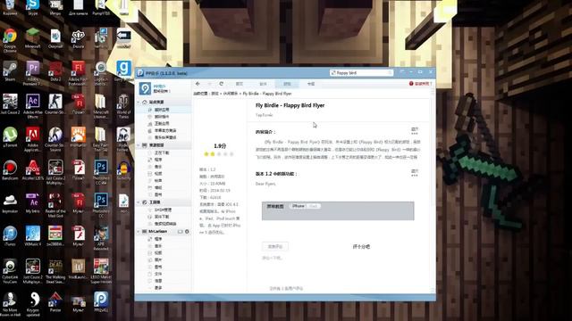Select the LEGO Marvel Super Heroes shortcut
The width and height of the screenshot is (572, 321).
[x=101, y=271]
